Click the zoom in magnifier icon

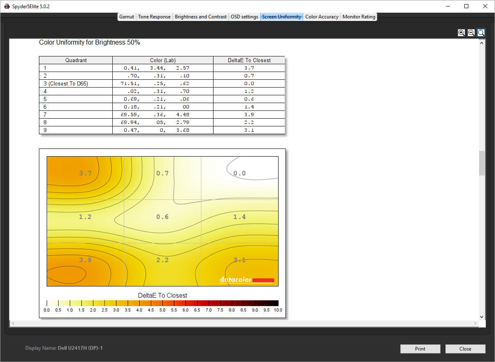click(x=461, y=33)
